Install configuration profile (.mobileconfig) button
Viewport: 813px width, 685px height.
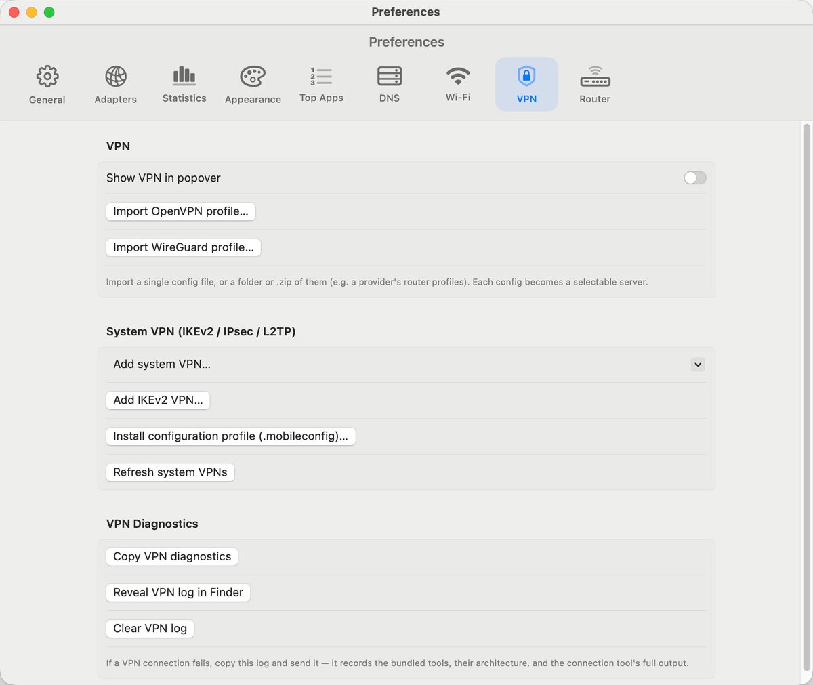tap(231, 436)
